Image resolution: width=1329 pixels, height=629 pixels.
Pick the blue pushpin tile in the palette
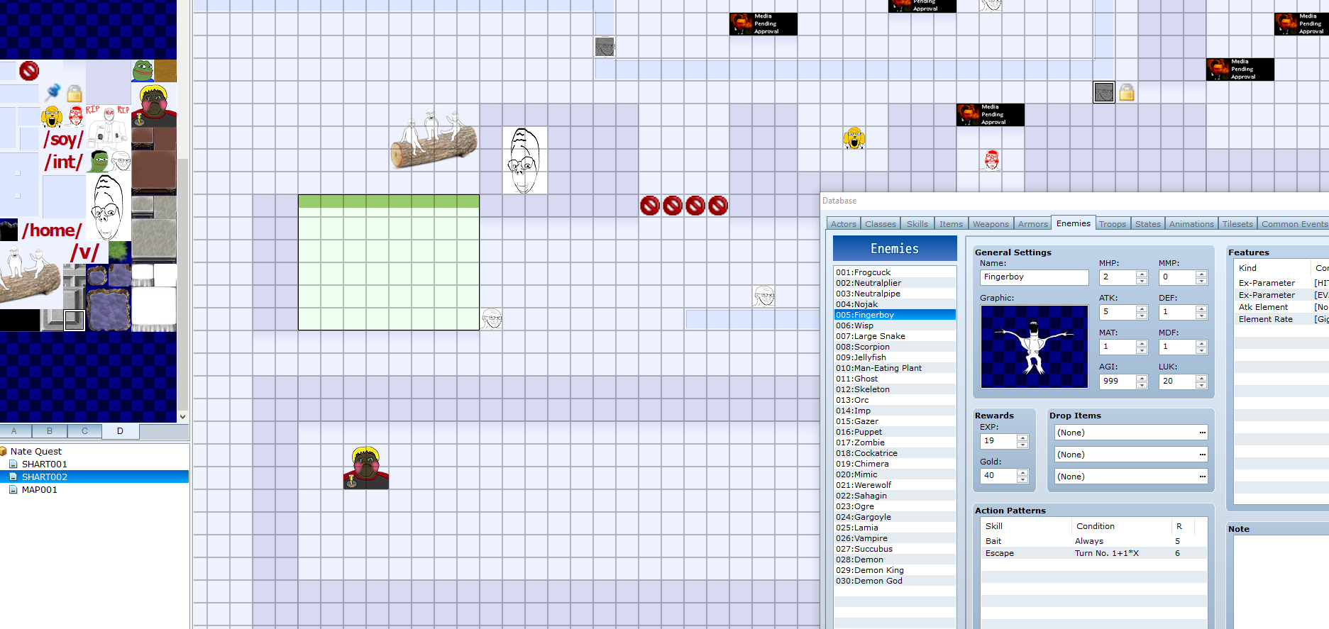pyautogui.click(x=53, y=92)
